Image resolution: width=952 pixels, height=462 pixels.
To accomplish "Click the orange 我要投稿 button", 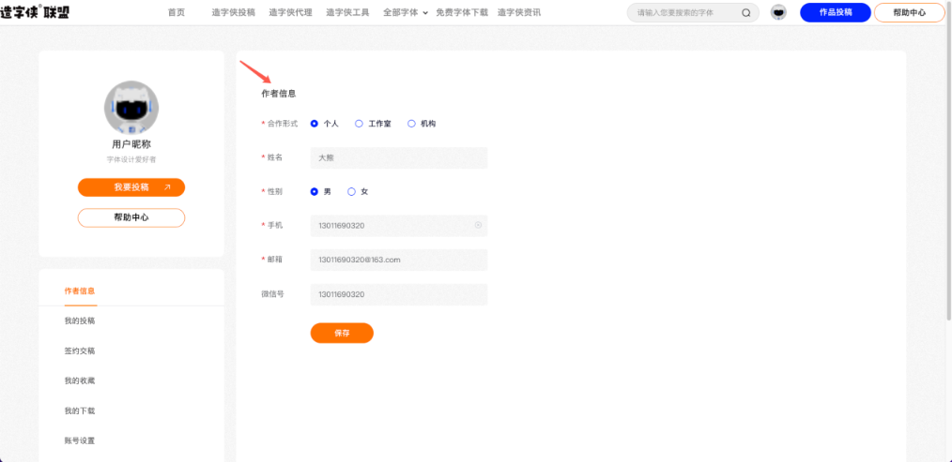I will click(131, 187).
